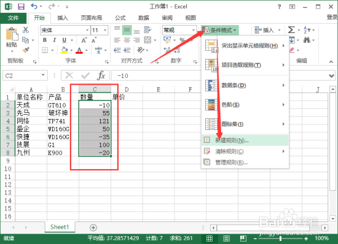The height and width of the screenshot is (244, 338).
Task: Center text horizontally
Action: (127, 40)
